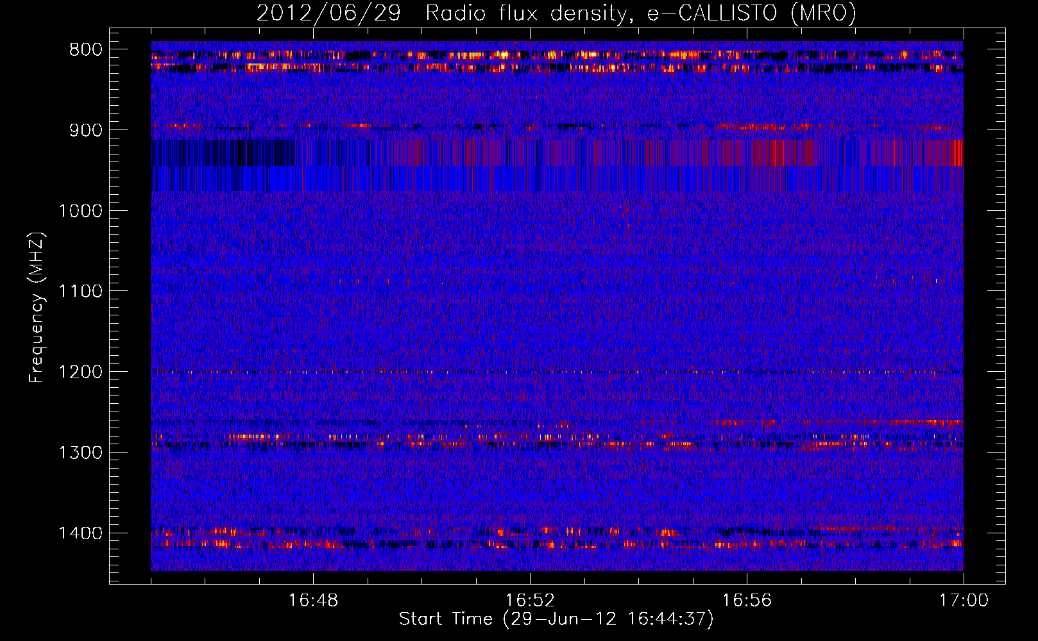Image resolution: width=1038 pixels, height=641 pixels.
Task: Click the 17:00 time tick label
Action: tap(964, 600)
